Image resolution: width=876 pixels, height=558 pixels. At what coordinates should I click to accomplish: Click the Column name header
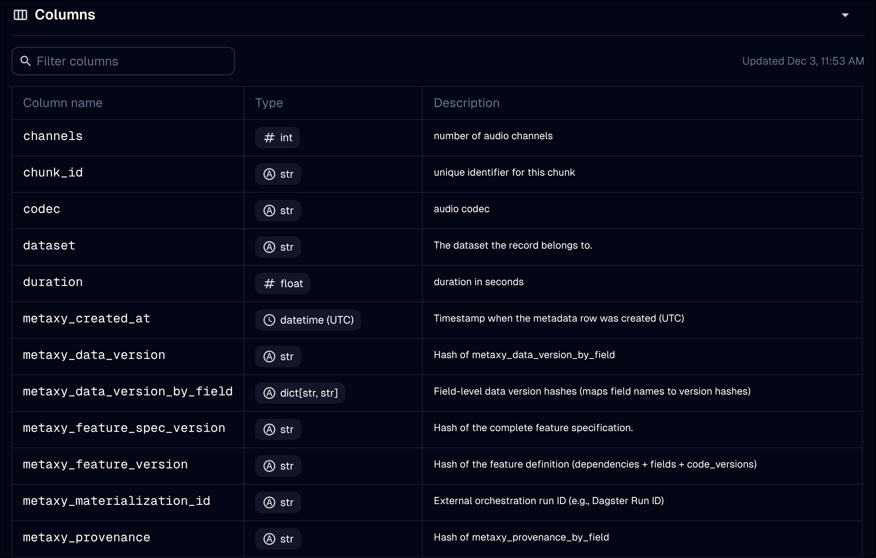(63, 103)
